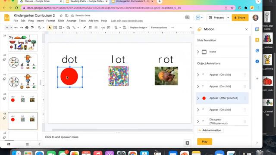Select the shape tool
The image size is (276, 155).
[68, 28]
